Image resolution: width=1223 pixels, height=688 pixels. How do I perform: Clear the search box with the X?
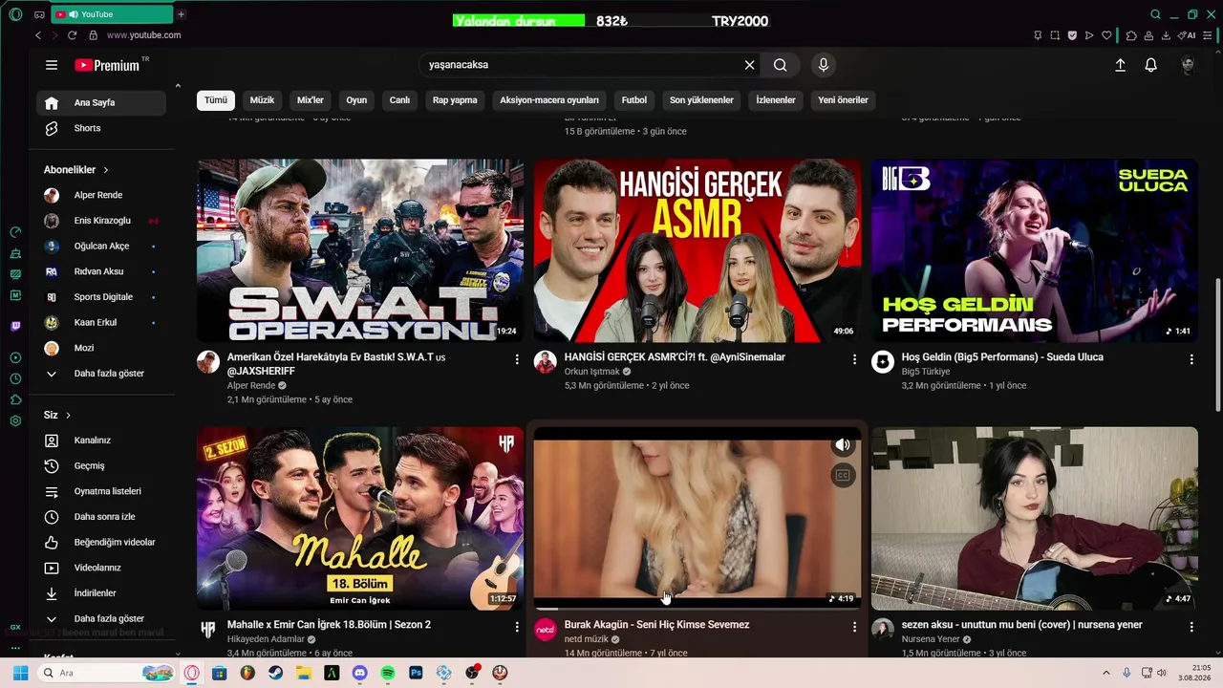[750, 65]
